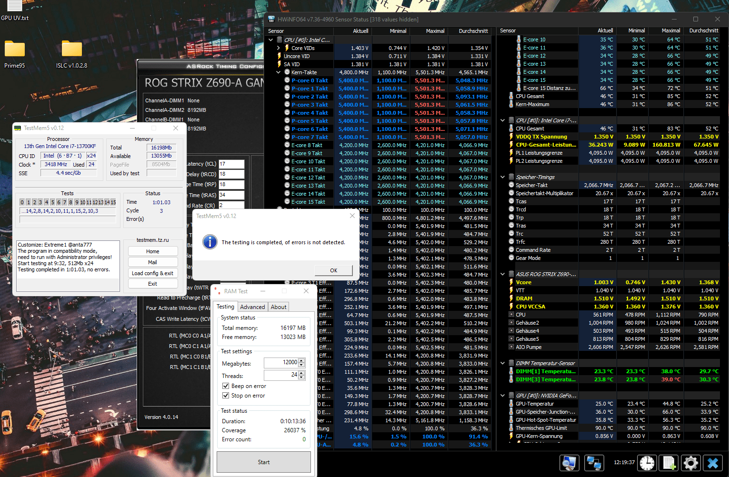Click Load config & exit in TestMem5

[x=153, y=273]
